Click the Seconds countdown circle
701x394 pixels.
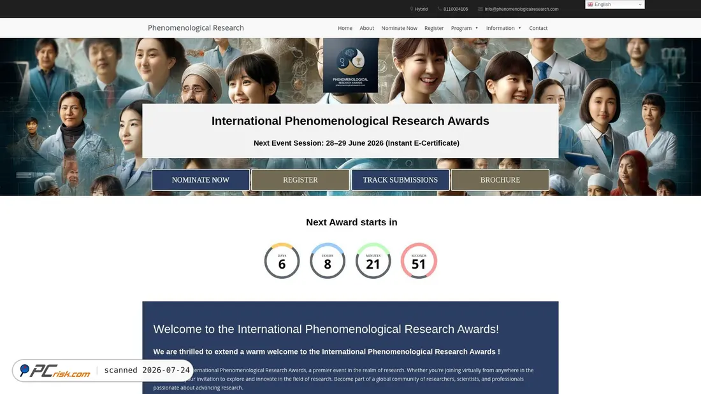[419, 261]
